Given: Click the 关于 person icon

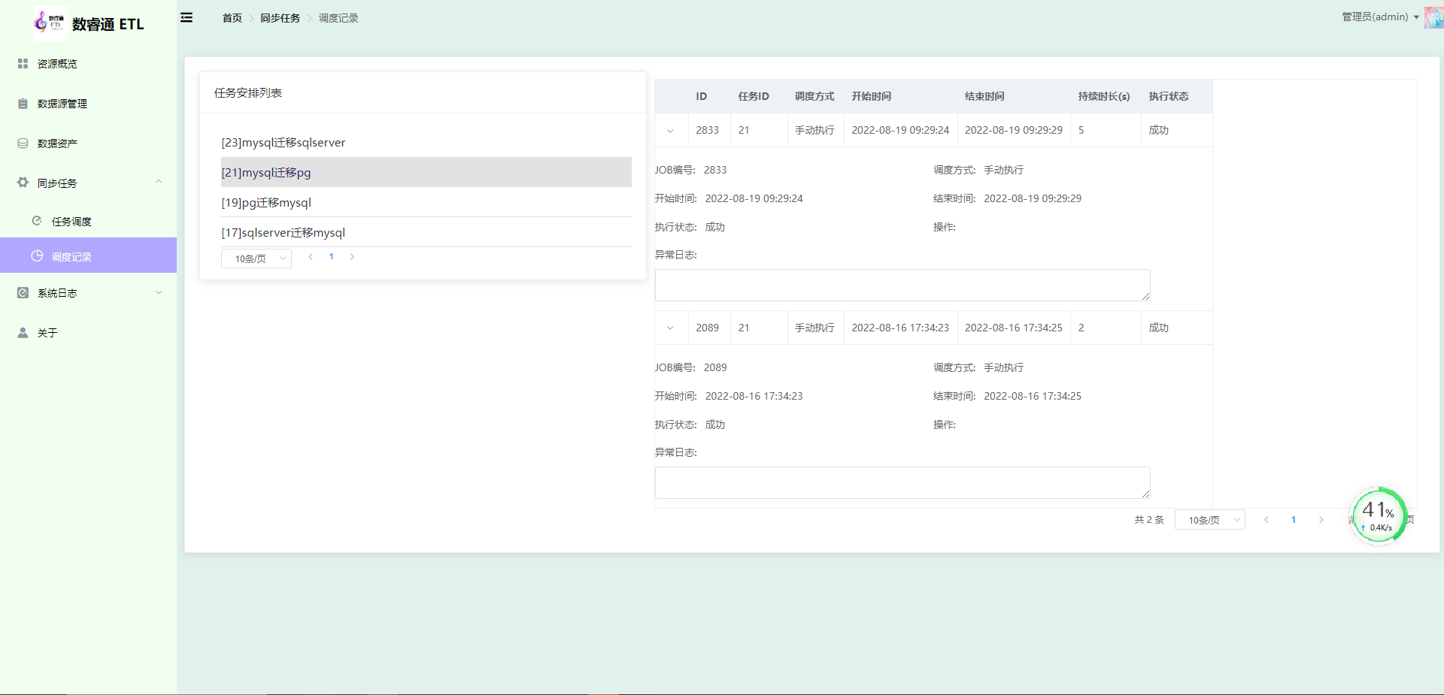Looking at the screenshot, I should pyautogui.click(x=23, y=333).
